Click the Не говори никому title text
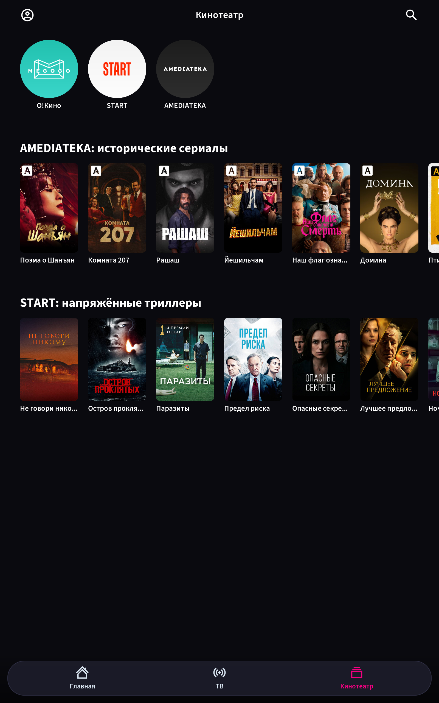 point(49,408)
